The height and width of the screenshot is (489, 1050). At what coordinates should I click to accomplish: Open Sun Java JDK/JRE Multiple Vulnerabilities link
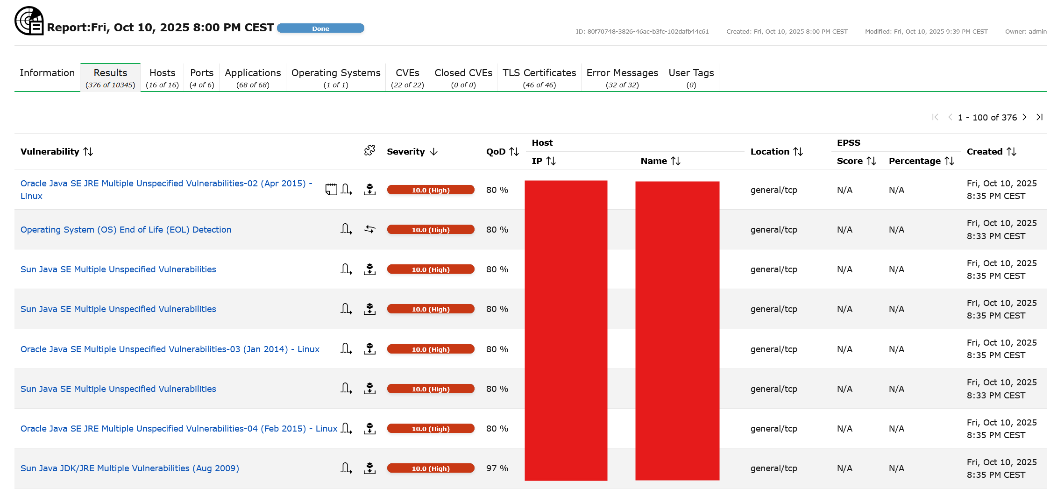pos(129,468)
